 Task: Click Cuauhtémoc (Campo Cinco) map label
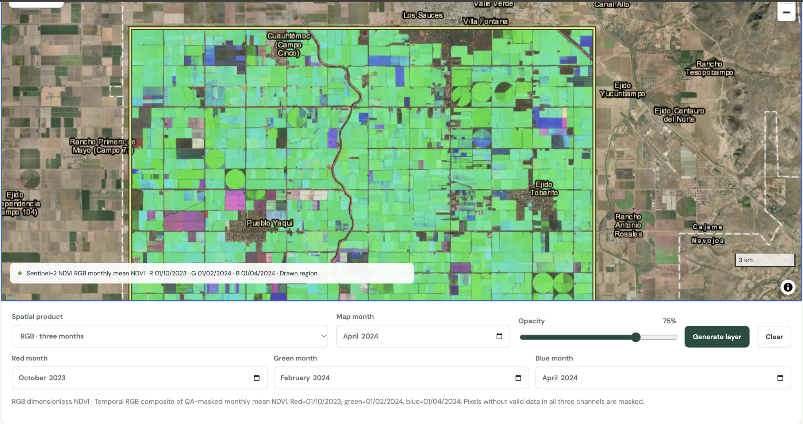pos(289,45)
